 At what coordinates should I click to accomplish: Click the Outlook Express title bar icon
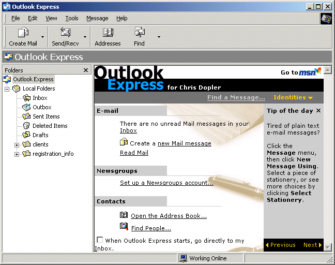7,7
